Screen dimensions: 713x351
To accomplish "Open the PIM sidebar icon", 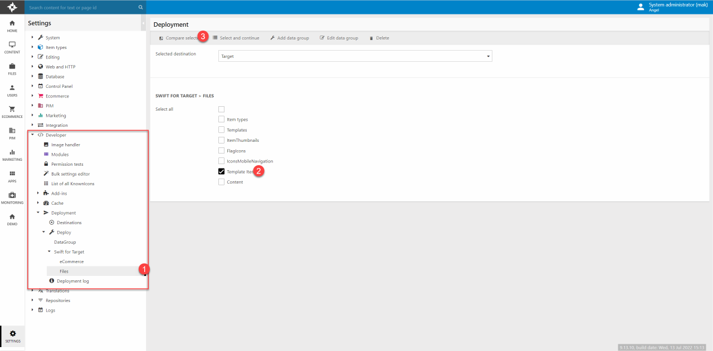I will pyautogui.click(x=12, y=134).
